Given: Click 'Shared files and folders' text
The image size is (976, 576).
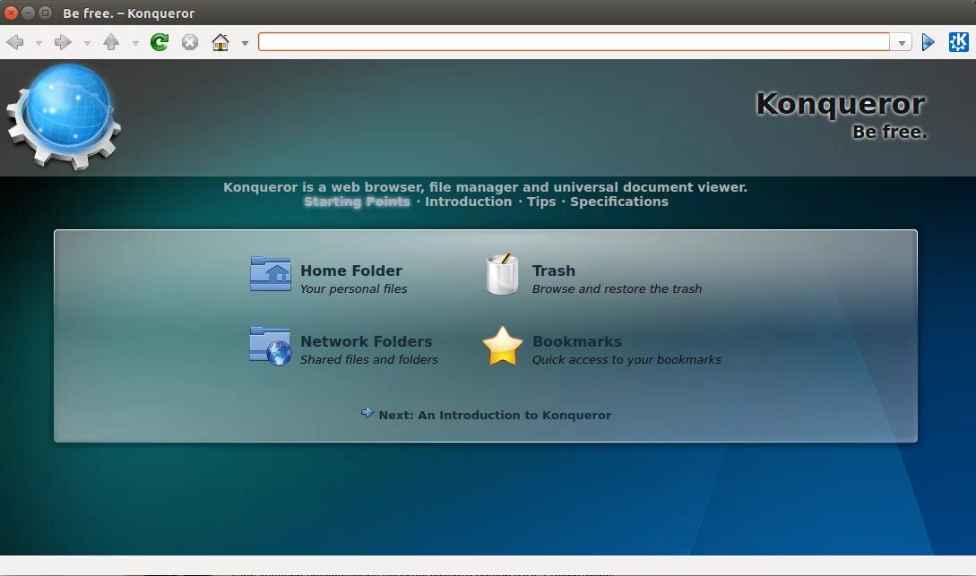Looking at the screenshot, I should click(369, 359).
